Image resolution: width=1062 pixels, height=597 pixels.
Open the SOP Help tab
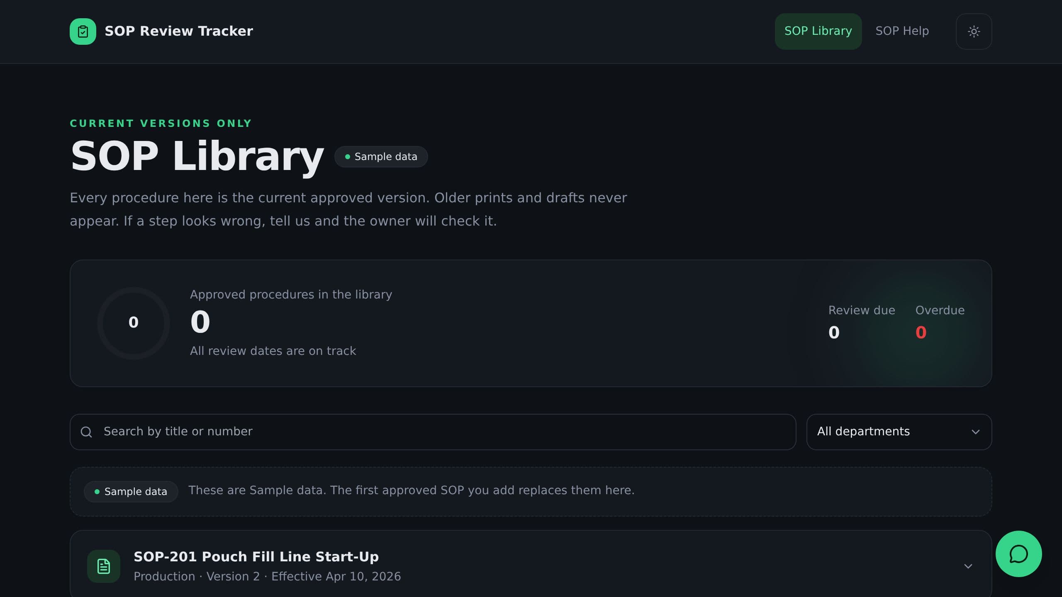click(902, 32)
